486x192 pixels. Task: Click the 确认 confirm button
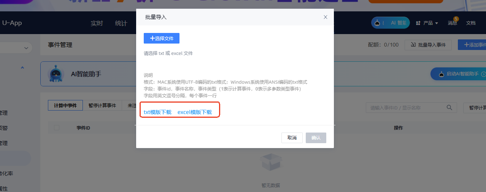(x=316, y=138)
